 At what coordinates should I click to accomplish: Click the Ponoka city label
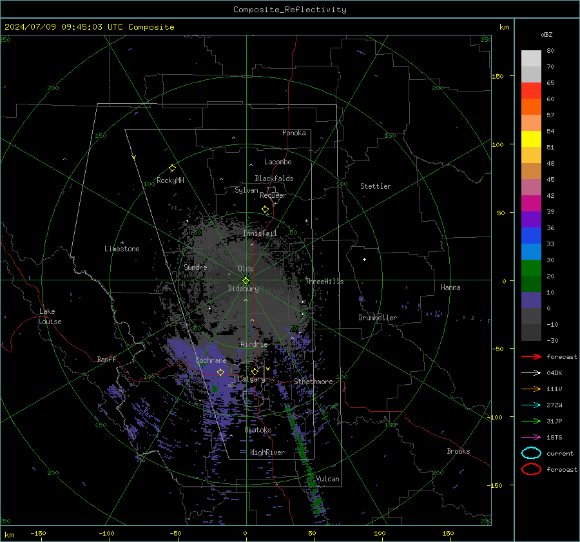coord(294,133)
